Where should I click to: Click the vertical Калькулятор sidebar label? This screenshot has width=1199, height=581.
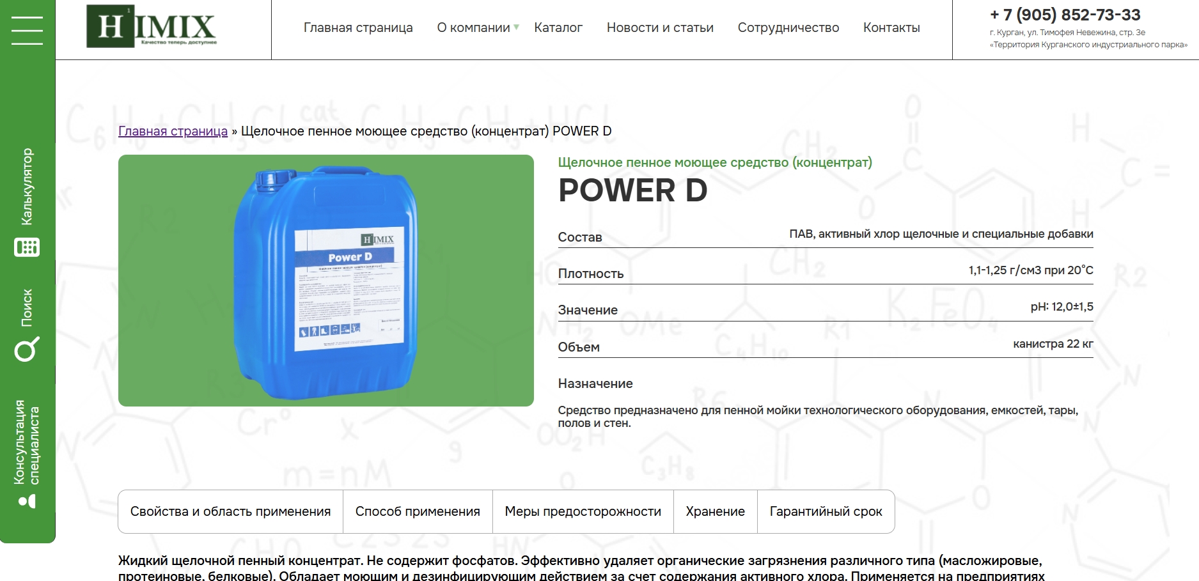pyautogui.click(x=27, y=187)
